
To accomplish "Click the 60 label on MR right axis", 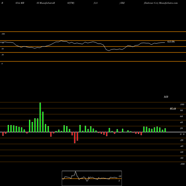I will tap(182, 116).
